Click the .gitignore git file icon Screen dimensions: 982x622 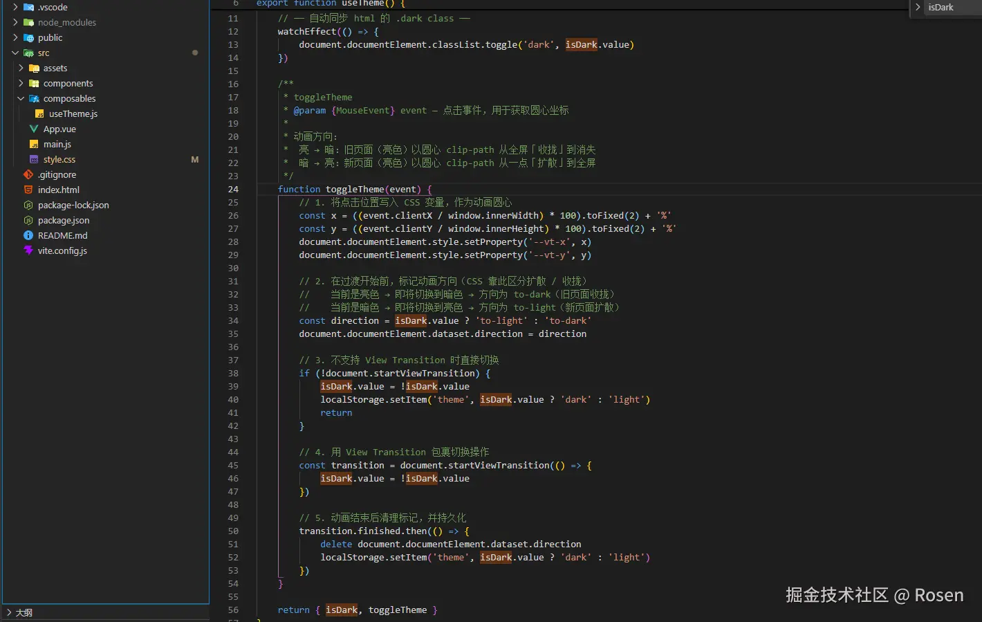coord(28,174)
